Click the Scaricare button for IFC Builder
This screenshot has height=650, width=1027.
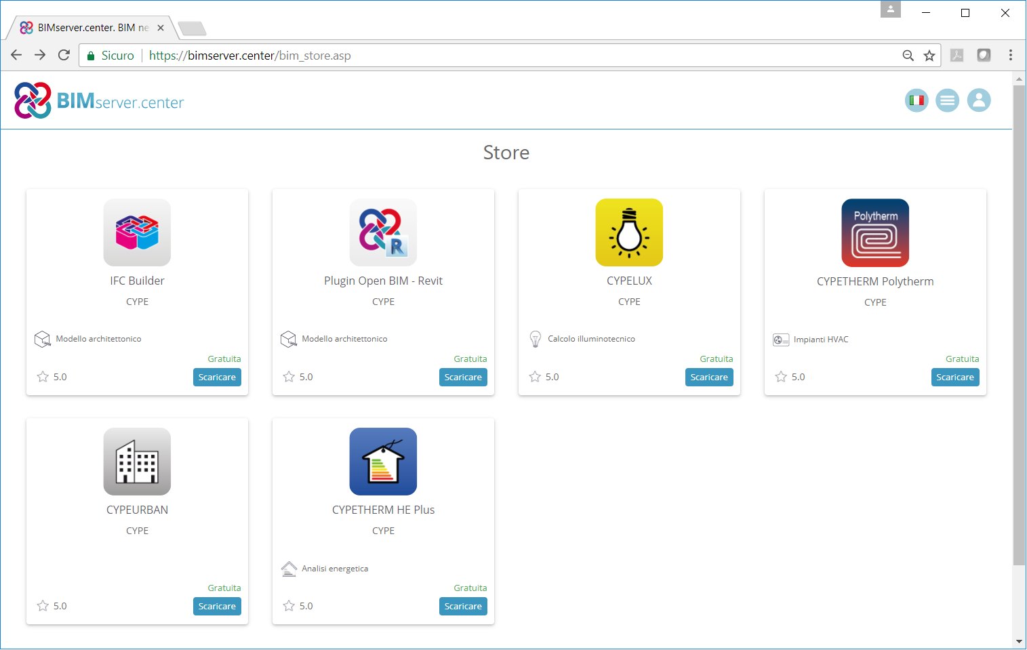(x=217, y=377)
